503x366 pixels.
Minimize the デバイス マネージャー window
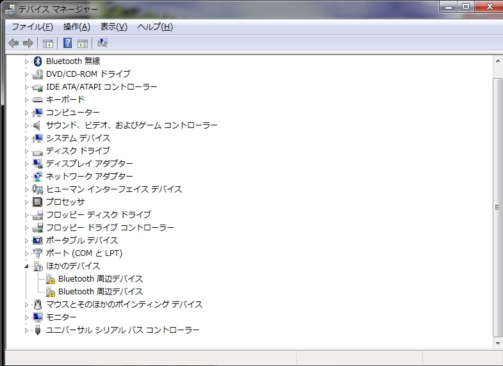[449, 7]
